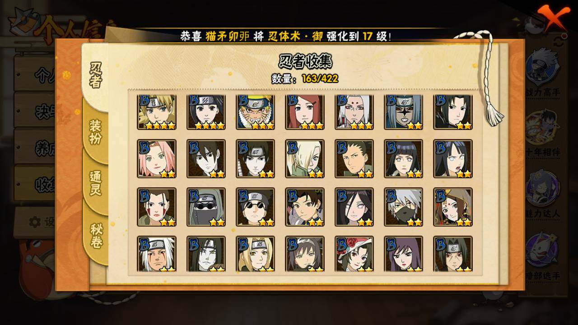
Task: Open the 秘卷 scroll tab
Action: coord(96,235)
